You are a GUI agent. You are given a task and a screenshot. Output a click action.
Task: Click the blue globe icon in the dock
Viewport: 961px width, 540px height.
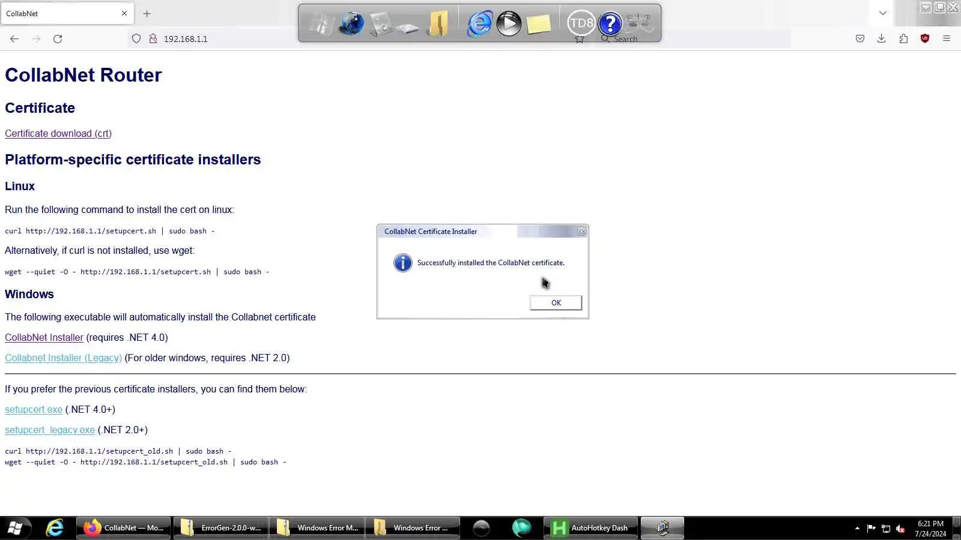(351, 24)
